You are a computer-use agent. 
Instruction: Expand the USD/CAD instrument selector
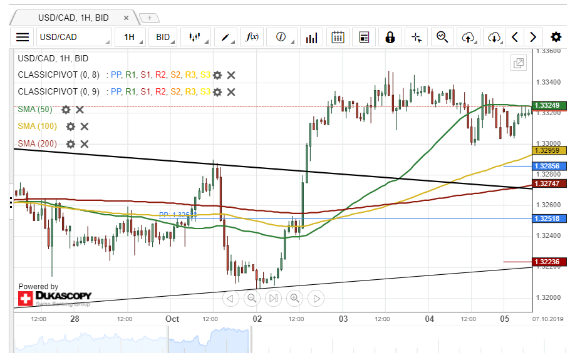(x=74, y=37)
